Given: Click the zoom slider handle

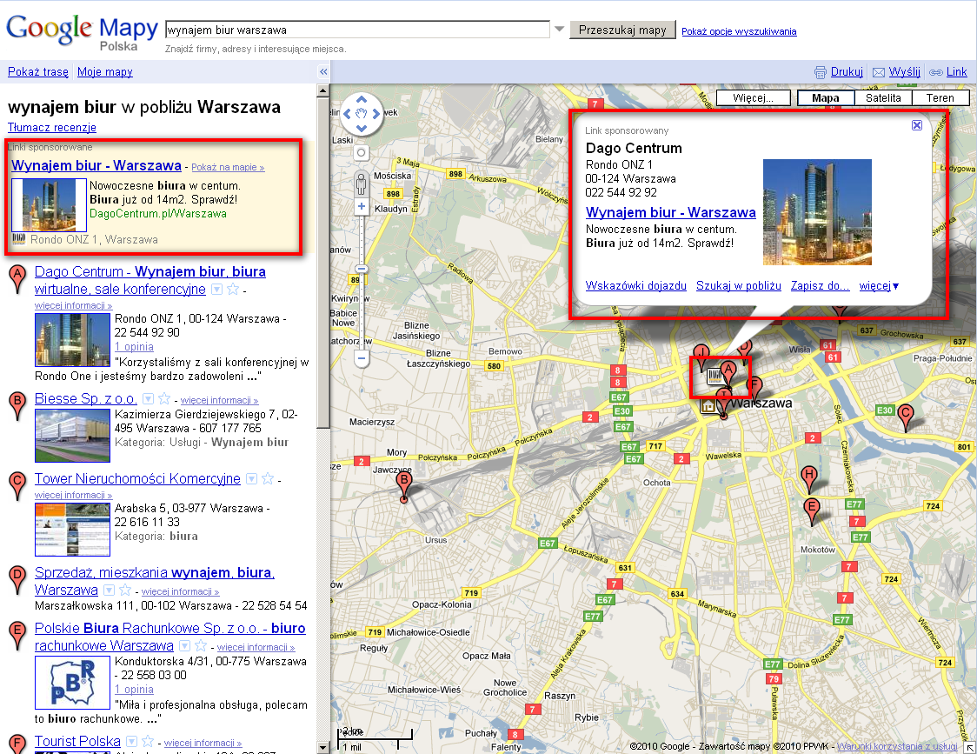Looking at the screenshot, I should point(362,270).
